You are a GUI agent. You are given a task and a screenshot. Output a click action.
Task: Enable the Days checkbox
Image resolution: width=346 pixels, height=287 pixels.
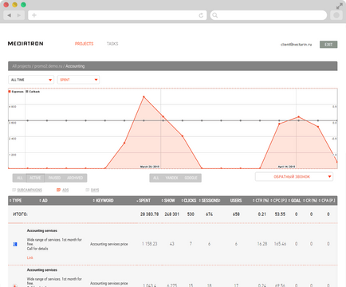[87, 190]
